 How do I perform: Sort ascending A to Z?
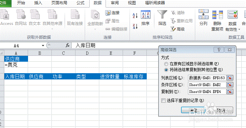(x=135, y=16)
